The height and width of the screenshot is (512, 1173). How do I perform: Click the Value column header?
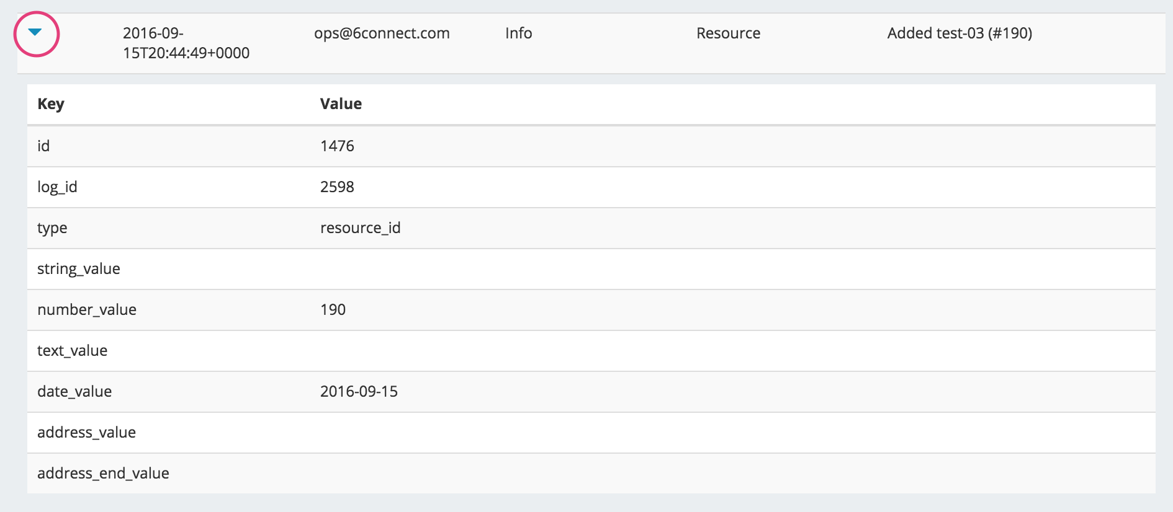click(341, 104)
